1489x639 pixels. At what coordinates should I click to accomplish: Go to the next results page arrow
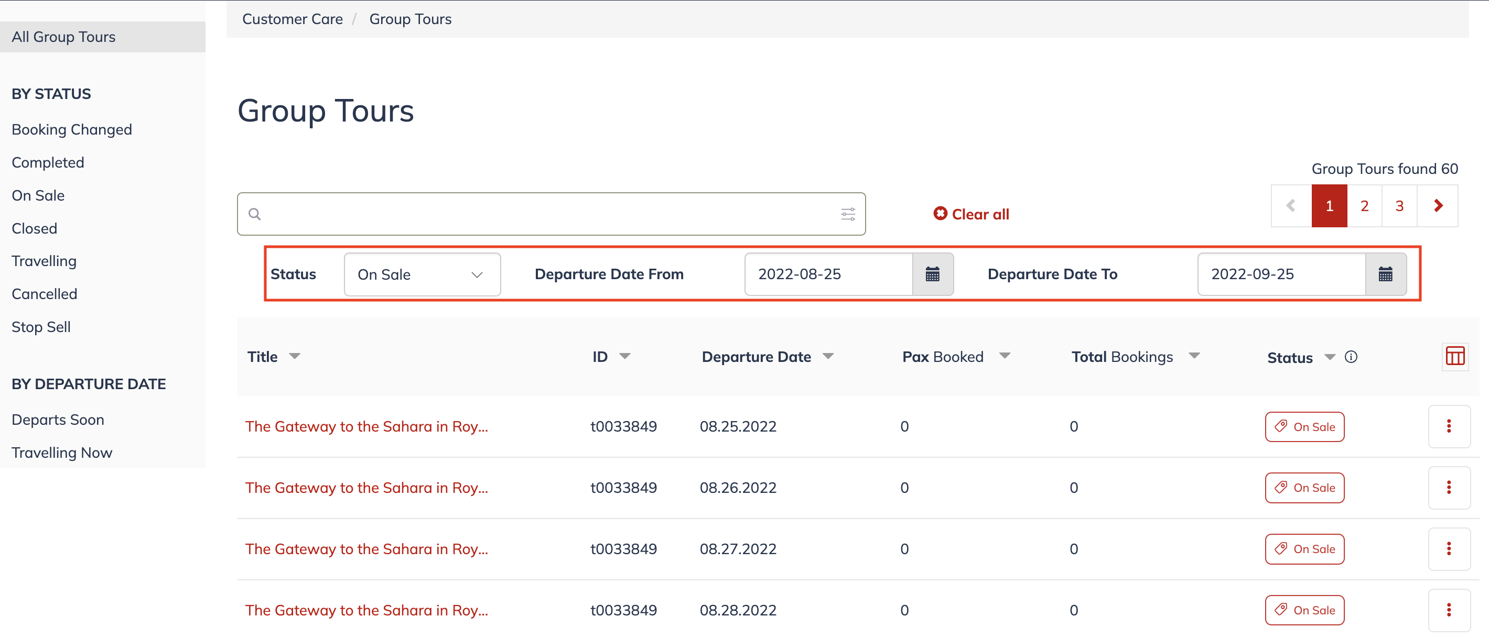pyautogui.click(x=1438, y=205)
